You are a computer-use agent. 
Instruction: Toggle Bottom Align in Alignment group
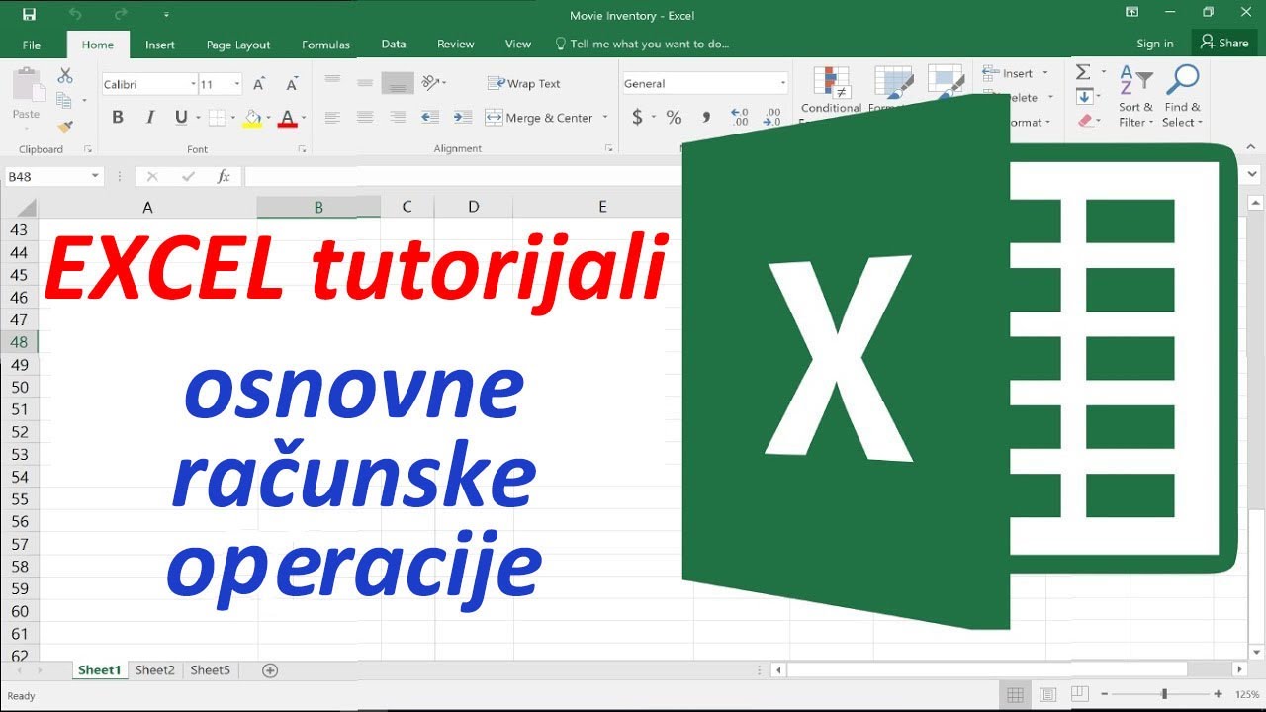tap(398, 83)
